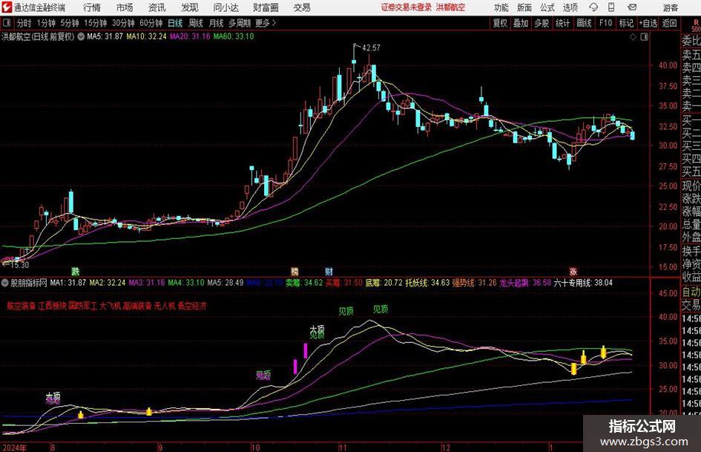Click the 证券交易未登录 login link
The height and width of the screenshot is (452, 701).
pyautogui.click(x=407, y=7)
